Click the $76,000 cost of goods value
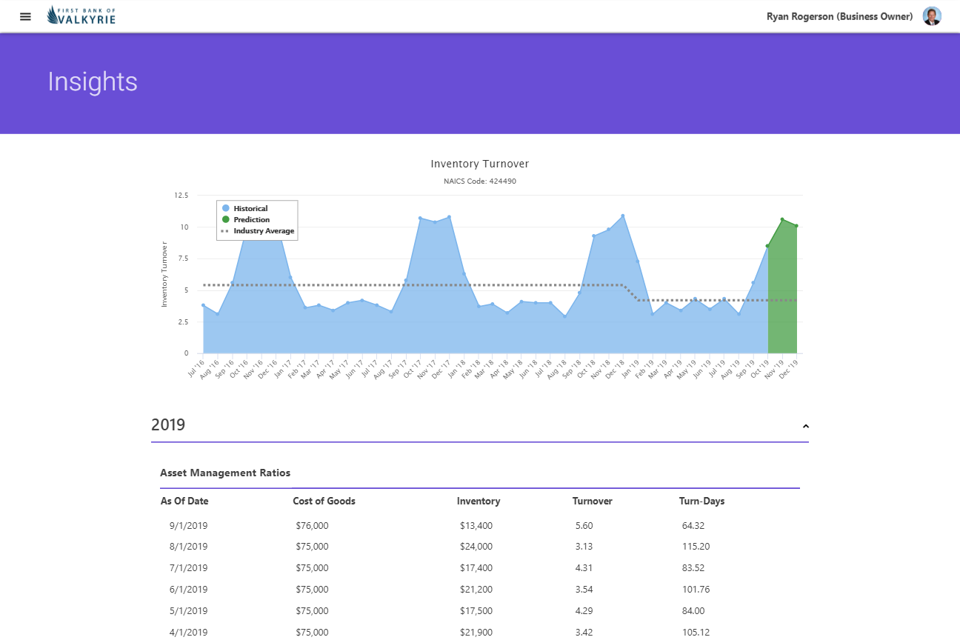 312,525
